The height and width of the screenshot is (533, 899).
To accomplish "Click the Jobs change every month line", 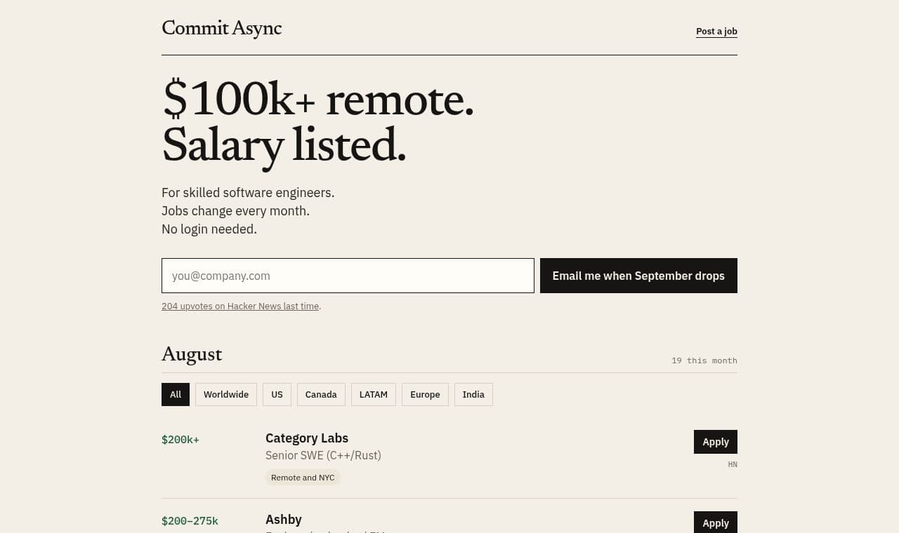I will [235, 211].
